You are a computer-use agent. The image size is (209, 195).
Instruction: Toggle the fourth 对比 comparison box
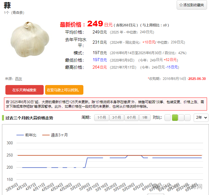188,118
